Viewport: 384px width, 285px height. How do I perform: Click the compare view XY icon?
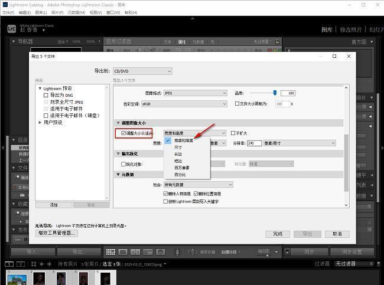point(134,252)
